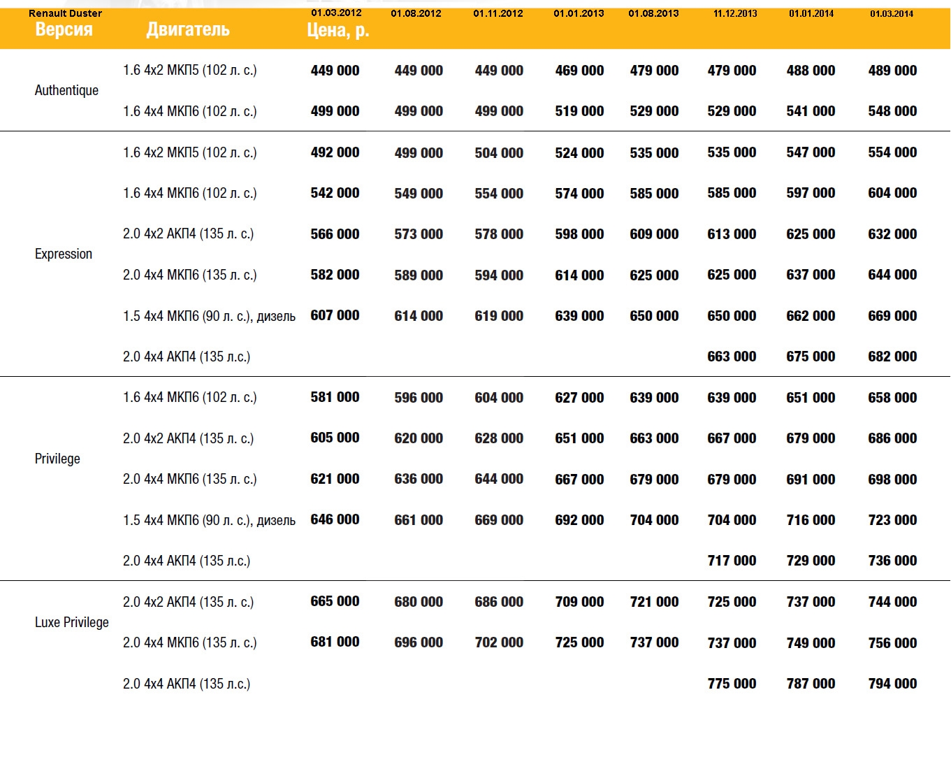Click the 794 000 price cell

coord(892,684)
